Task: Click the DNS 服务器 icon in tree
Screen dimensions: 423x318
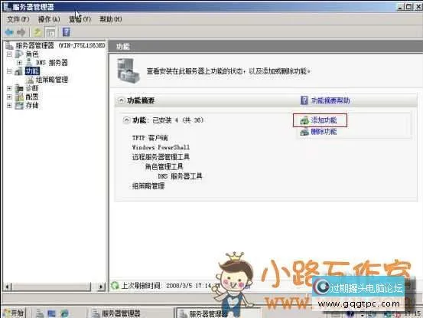Action: pos(29,63)
